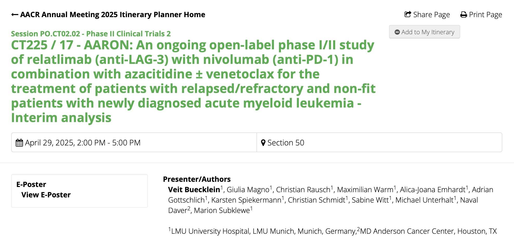This screenshot has height=241, width=514.
Task: Click the April 29, 2025 time box
Action: click(x=134, y=143)
